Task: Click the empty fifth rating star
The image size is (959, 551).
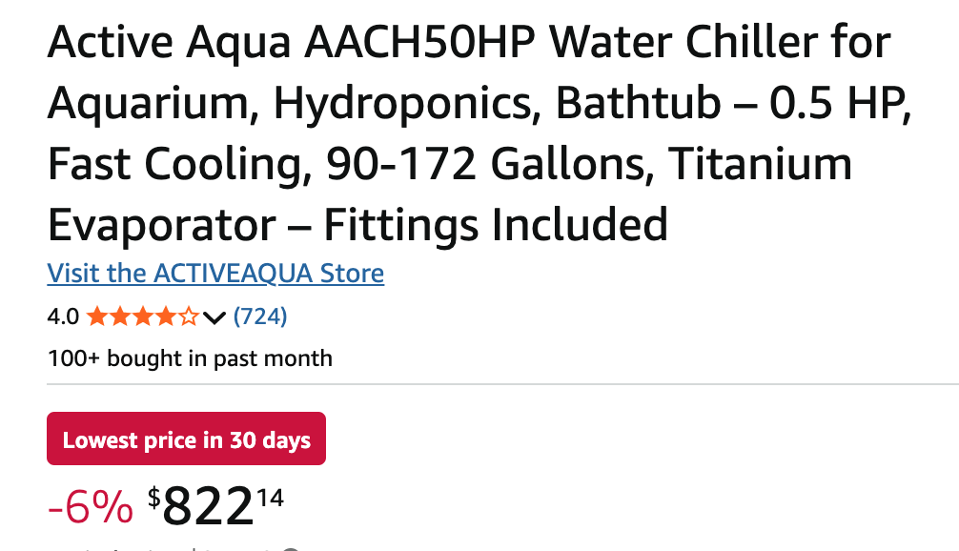Action: point(189,316)
